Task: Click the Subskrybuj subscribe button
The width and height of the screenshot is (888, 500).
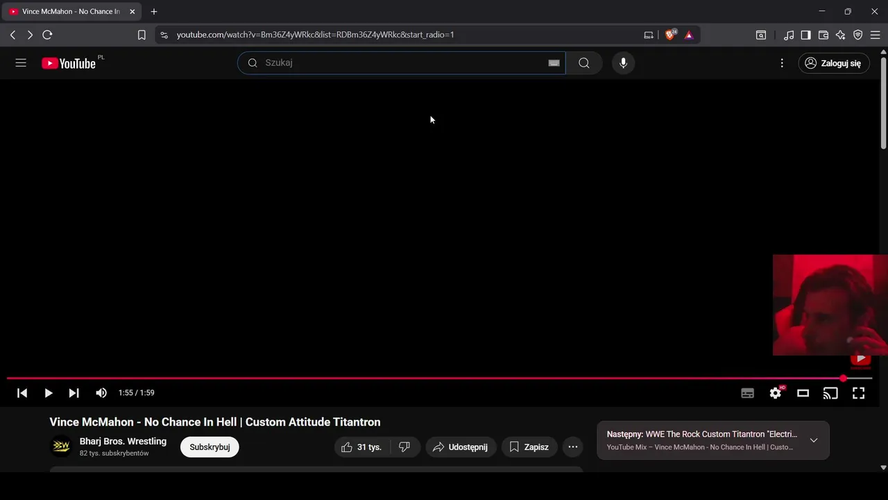Action: point(210,447)
